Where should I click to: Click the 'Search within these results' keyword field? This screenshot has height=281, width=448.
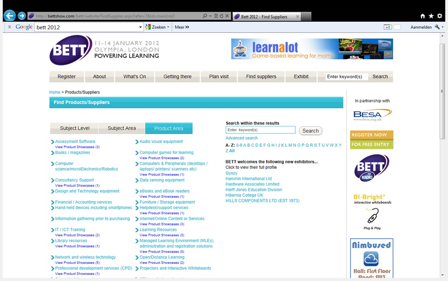(x=260, y=130)
